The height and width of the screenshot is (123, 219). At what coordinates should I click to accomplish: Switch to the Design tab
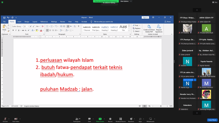[x=27, y=22]
